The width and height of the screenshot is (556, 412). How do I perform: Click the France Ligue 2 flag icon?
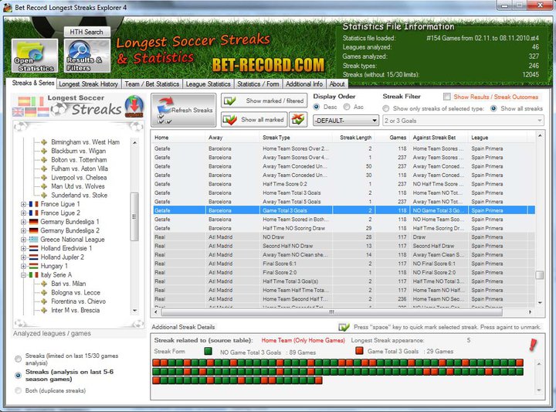[x=34, y=213]
